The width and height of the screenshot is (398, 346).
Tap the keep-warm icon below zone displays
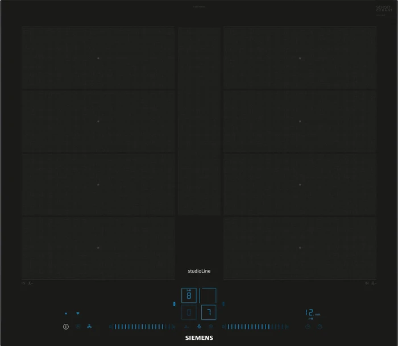click(x=186, y=327)
